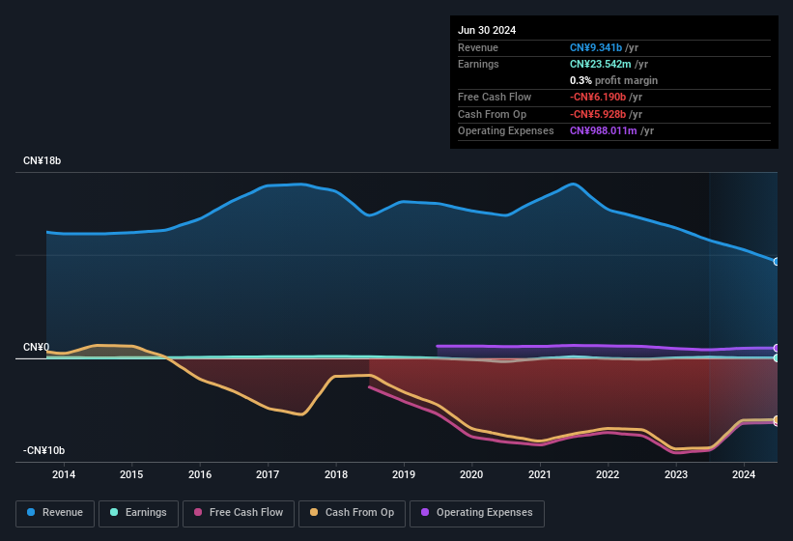Click the orange Cash From Op end-point marker
The height and width of the screenshot is (541, 793).
click(x=777, y=419)
